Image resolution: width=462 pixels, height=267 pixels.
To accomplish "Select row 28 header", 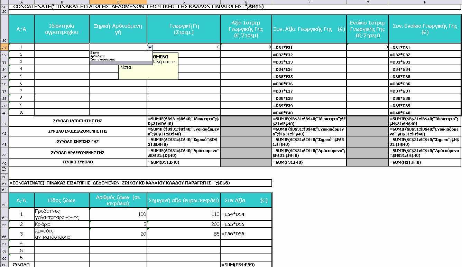I will coord(4,7).
